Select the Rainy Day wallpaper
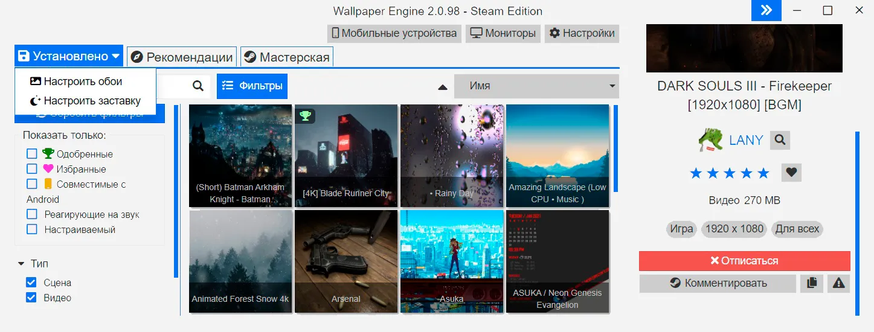Image resolution: width=874 pixels, height=332 pixels. coord(452,156)
